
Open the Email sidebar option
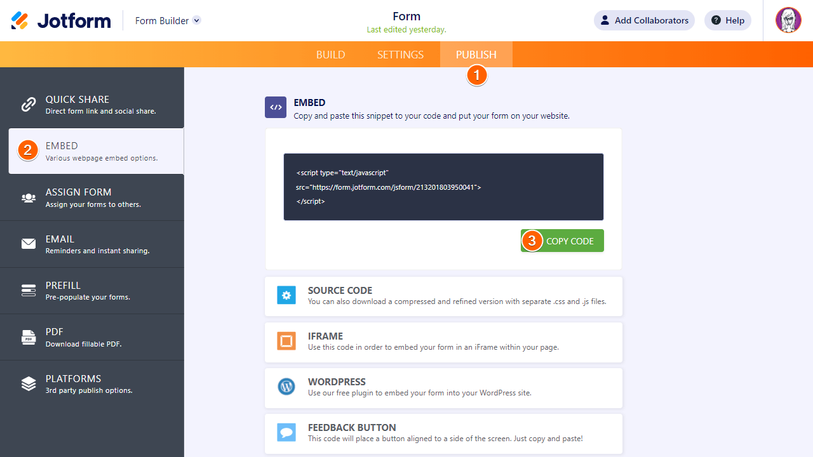[92, 244]
